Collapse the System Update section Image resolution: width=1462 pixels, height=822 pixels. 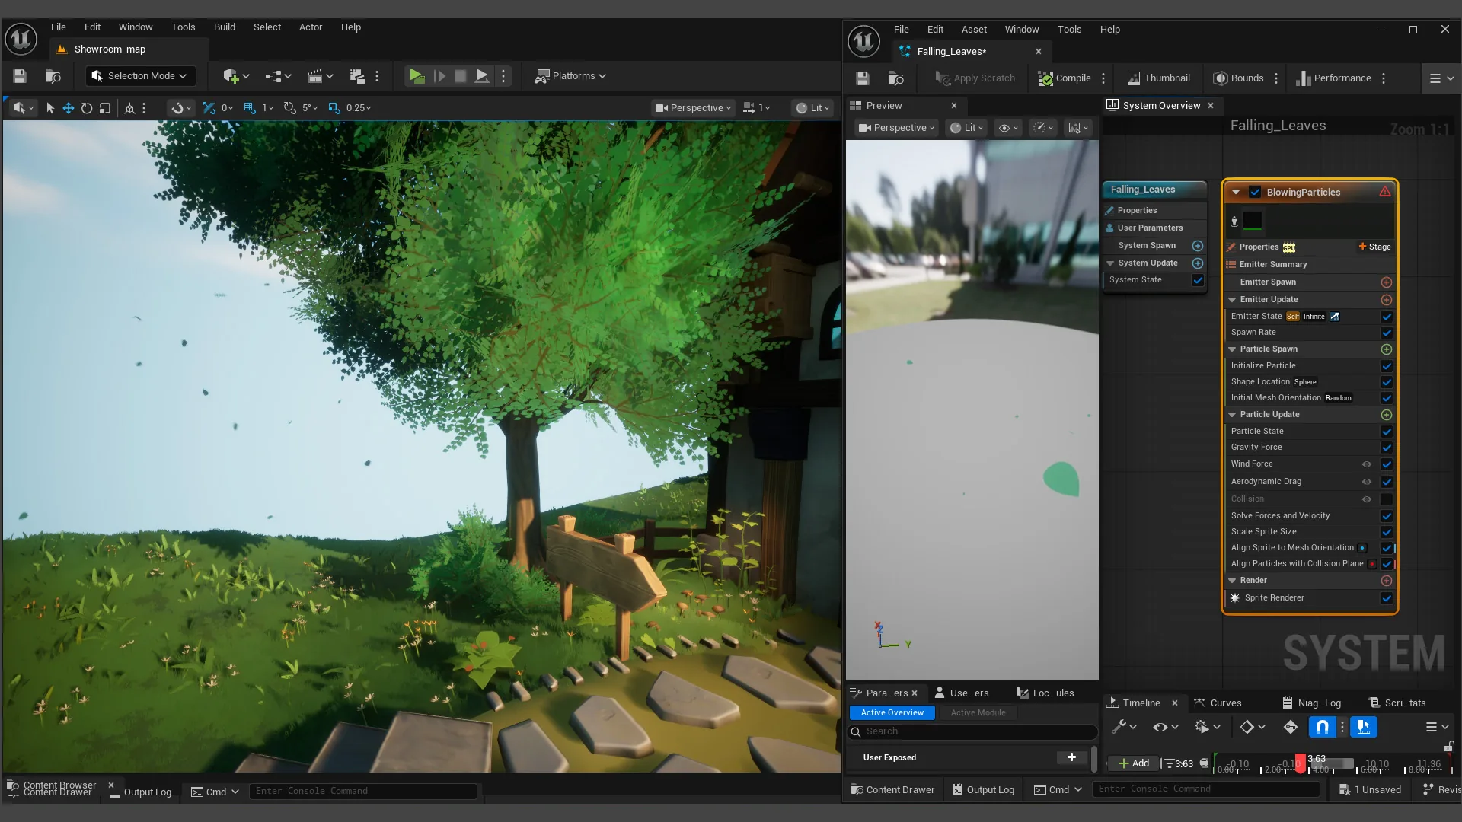(1110, 263)
